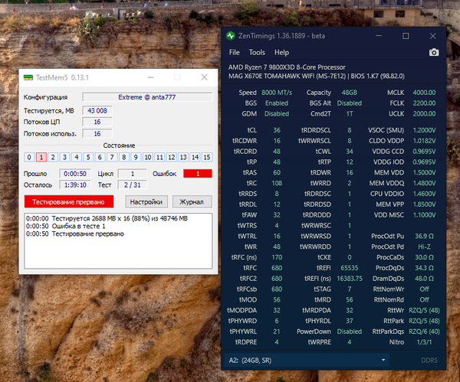Open Настройки in TestMem5
This screenshot has height=382, width=460.
click(146, 202)
